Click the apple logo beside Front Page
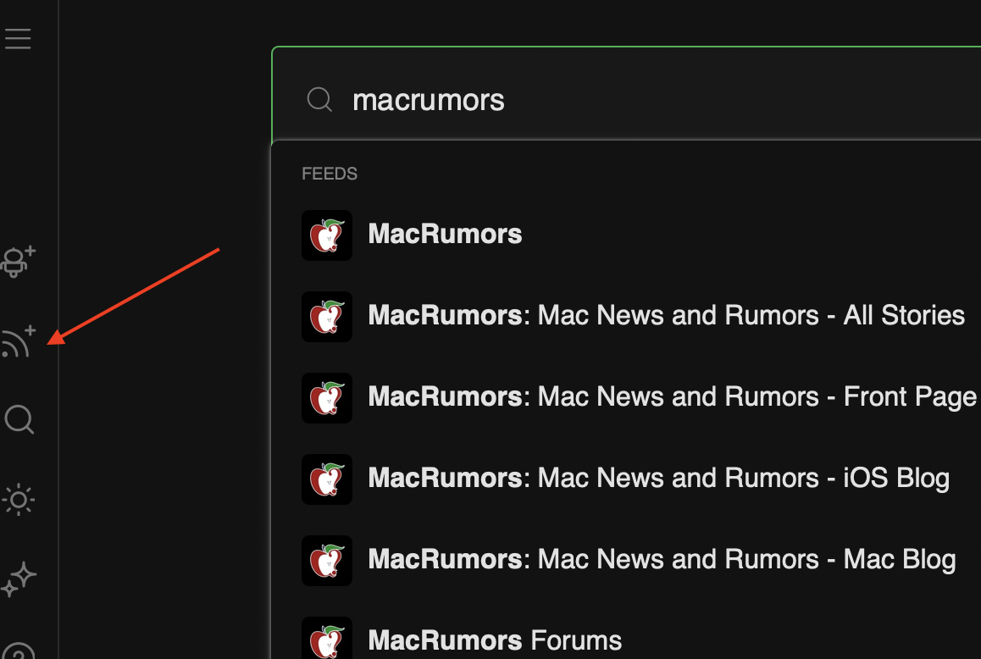Screen dimensions: 981x659 [x=327, y=398]
